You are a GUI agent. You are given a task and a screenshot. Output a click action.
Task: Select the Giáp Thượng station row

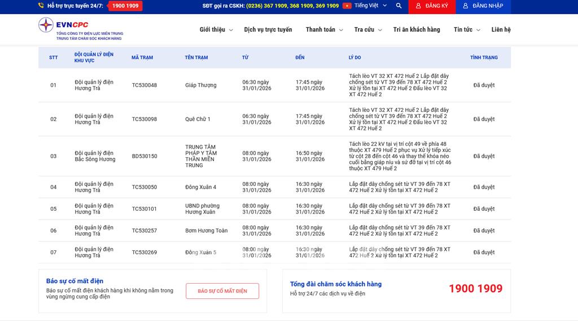pyautogui.click(x=200, y=85)
